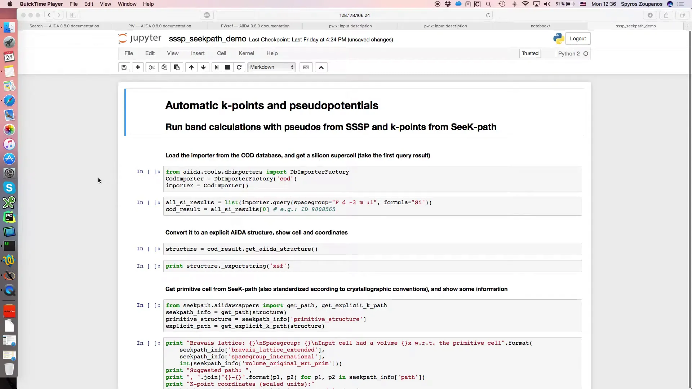This screenshot has width=692, height=389.
Task: Open PyCharm from the Dock
Action: click(x=9, y=217)
